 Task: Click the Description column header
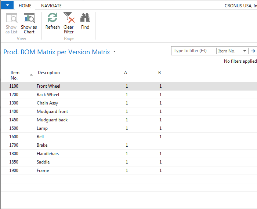click(49, 73)
